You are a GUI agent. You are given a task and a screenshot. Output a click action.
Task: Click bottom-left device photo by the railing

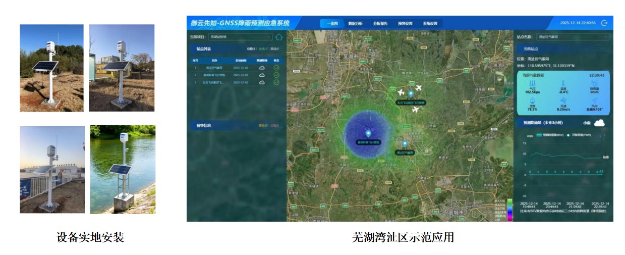coord(52,169)
